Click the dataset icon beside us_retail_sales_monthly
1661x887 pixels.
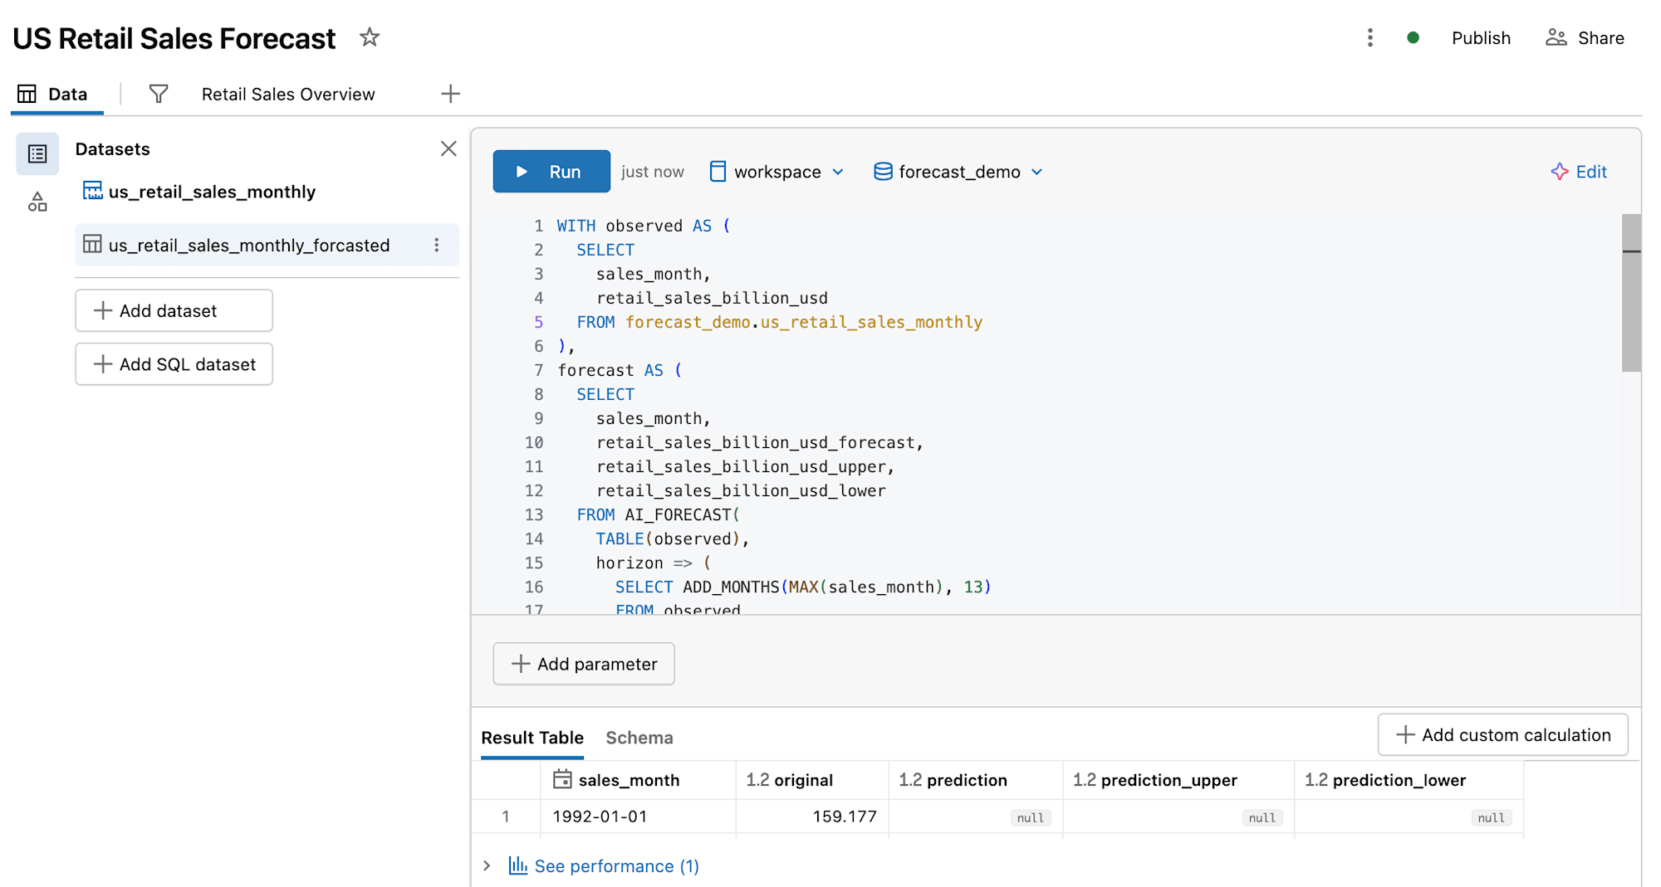92,191
